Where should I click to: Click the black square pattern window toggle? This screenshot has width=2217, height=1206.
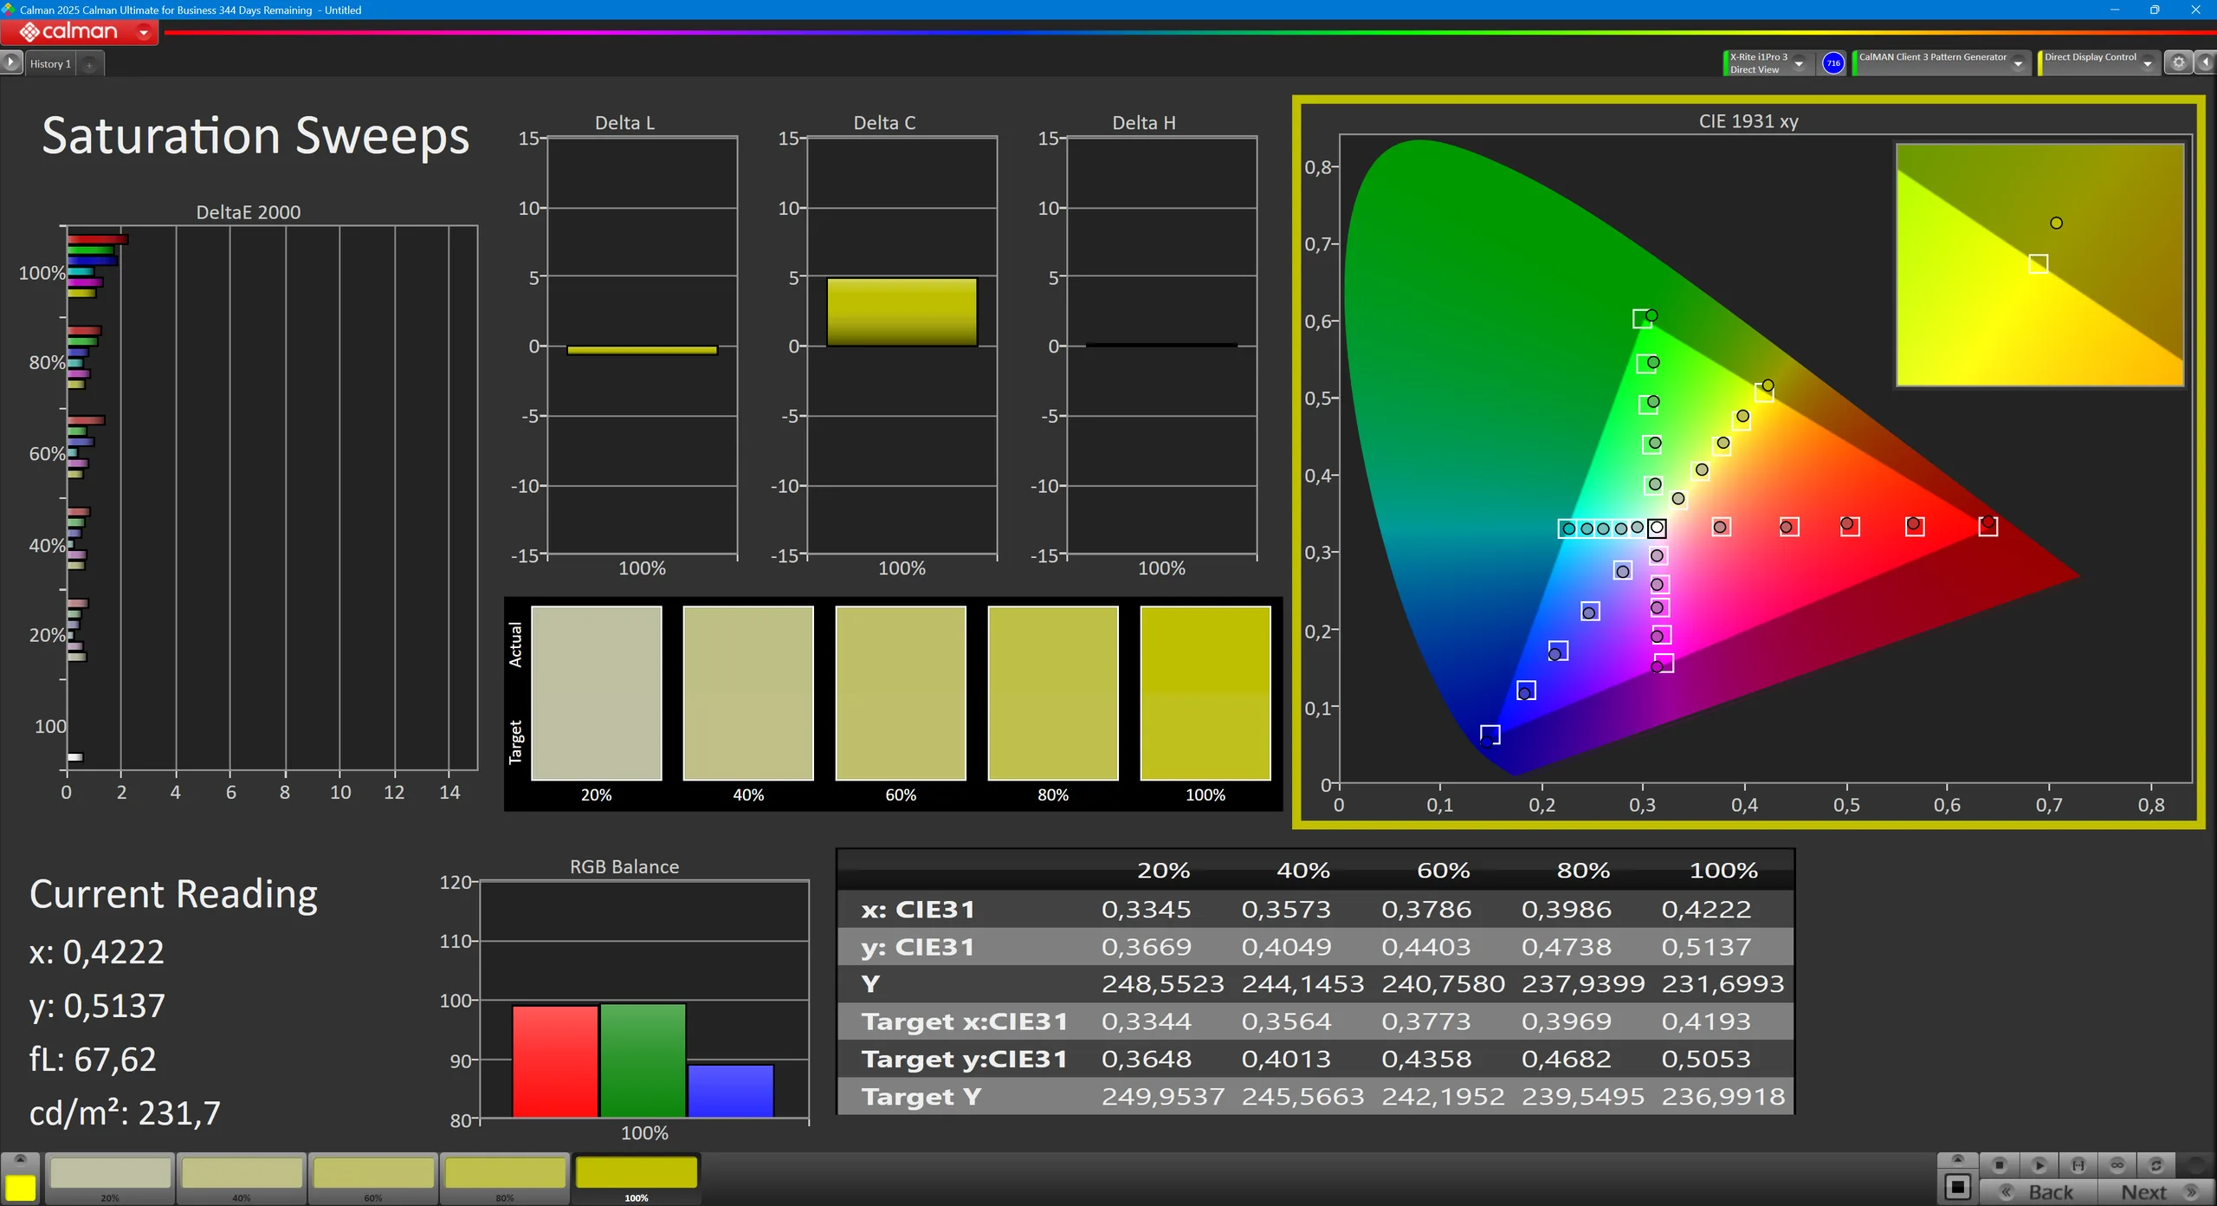(1957, 1187)
